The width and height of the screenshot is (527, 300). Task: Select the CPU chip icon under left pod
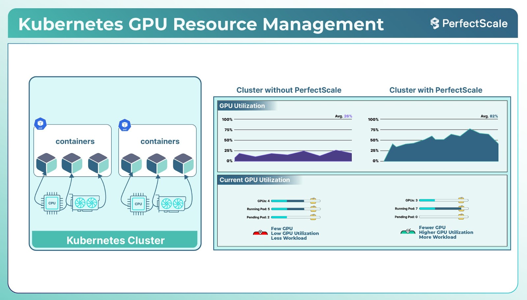52,203
